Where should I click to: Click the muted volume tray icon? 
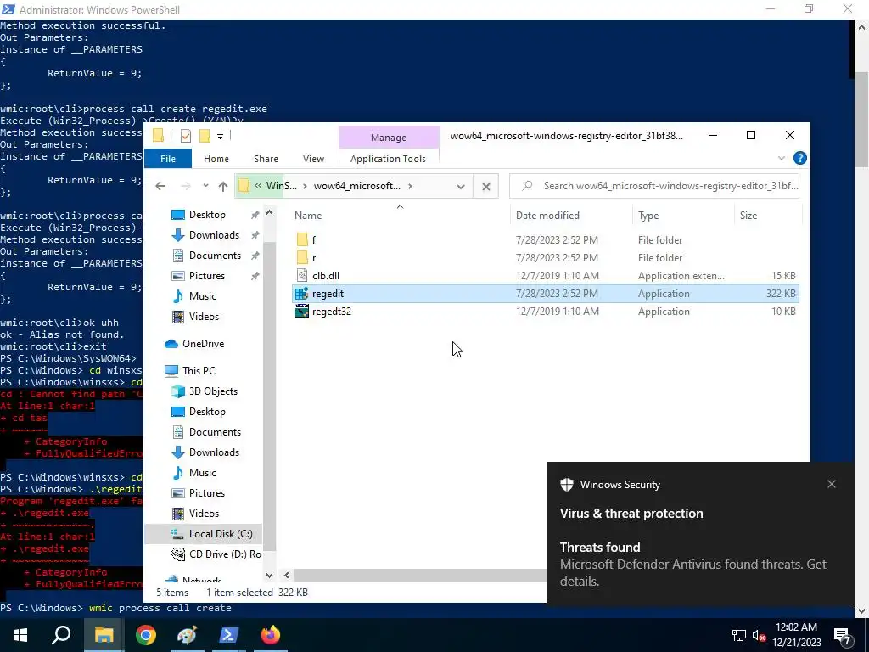760,636
